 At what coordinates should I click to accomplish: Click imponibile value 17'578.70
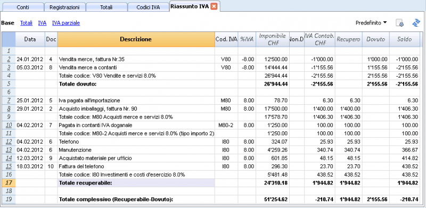coord(273,117)
